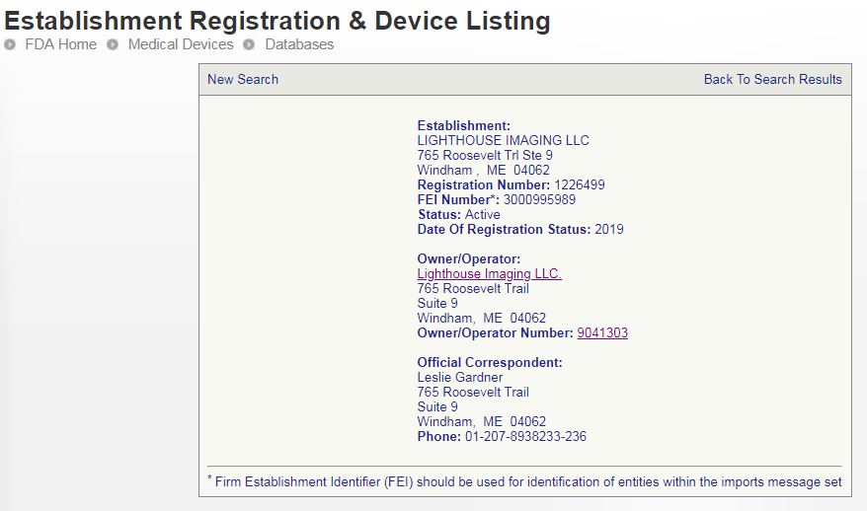Click the correspondent name Leslie Gardner

tap(460, 377)
